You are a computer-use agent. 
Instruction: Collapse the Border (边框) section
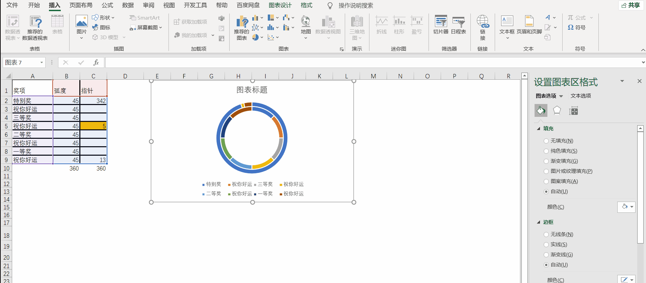539,222
